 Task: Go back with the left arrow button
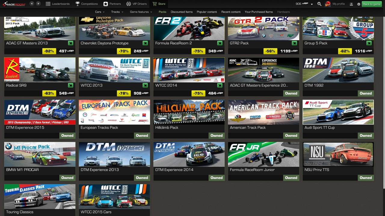(32, 4)
